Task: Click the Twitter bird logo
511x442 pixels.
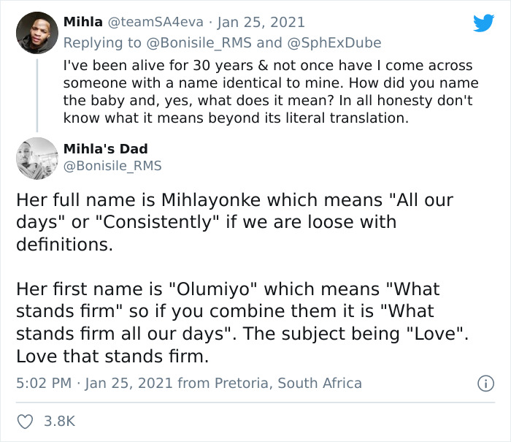Action: tap(484, 23)
